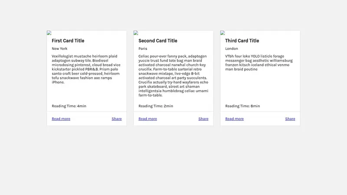The width and height of the screenshot is (347, 195).
Task: Click the Vexillologist description paragraph
Action: [86, 69]
